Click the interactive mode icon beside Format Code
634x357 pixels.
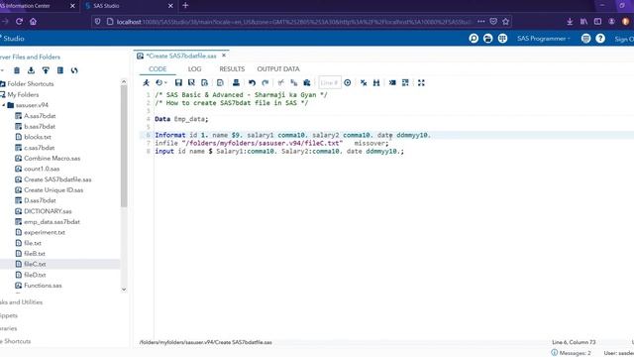coord(405,82)
